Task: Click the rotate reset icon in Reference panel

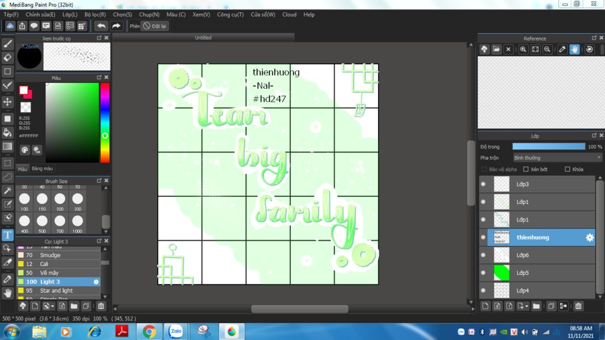Action: point(589,50)
